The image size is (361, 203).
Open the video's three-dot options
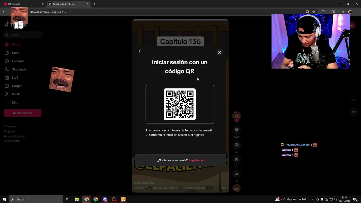[x=224, y=24]
